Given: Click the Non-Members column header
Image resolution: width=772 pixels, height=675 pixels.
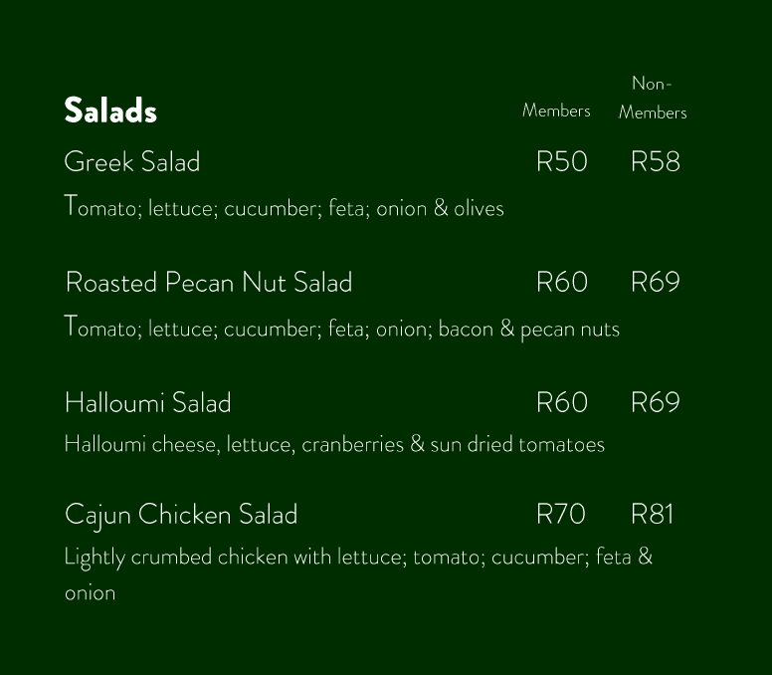Looking at the screenshot, I should (653, 98).
